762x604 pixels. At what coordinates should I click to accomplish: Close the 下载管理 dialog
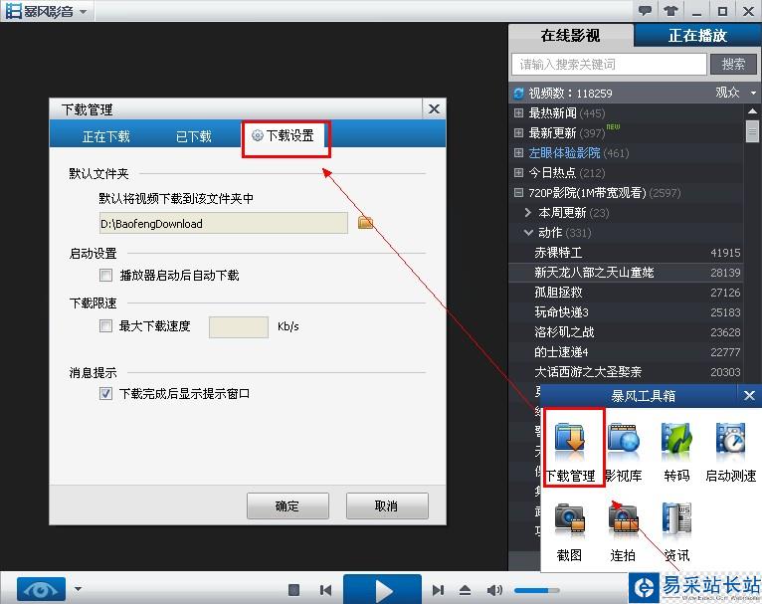[434, 108]
